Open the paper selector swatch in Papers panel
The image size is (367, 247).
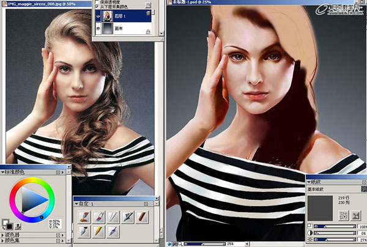click(x=364, y=190)
